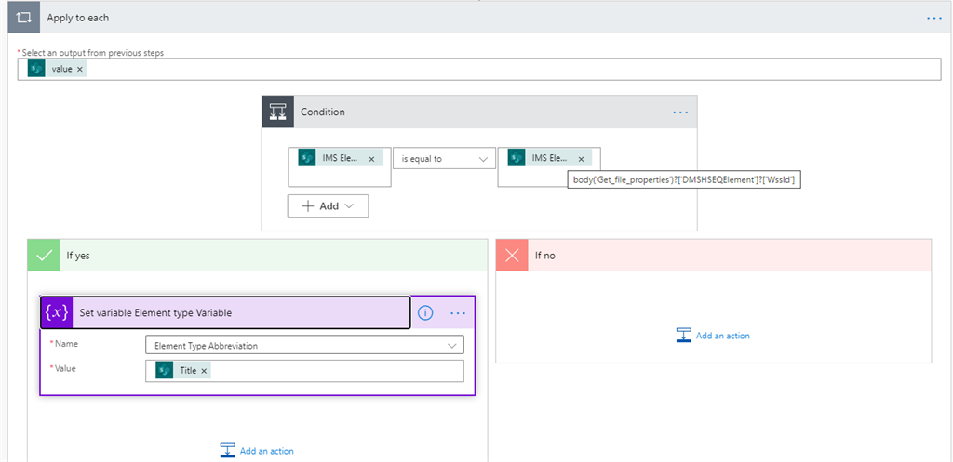Click the right IMS Ele... token icon
Viewport: 953px width, 462px height.
coord(517,158)
